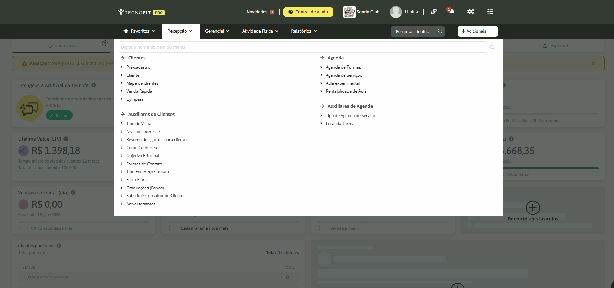The image size is (614, 288).
Task: Open Agenda de Turmas entry
Action: point(343,67)
